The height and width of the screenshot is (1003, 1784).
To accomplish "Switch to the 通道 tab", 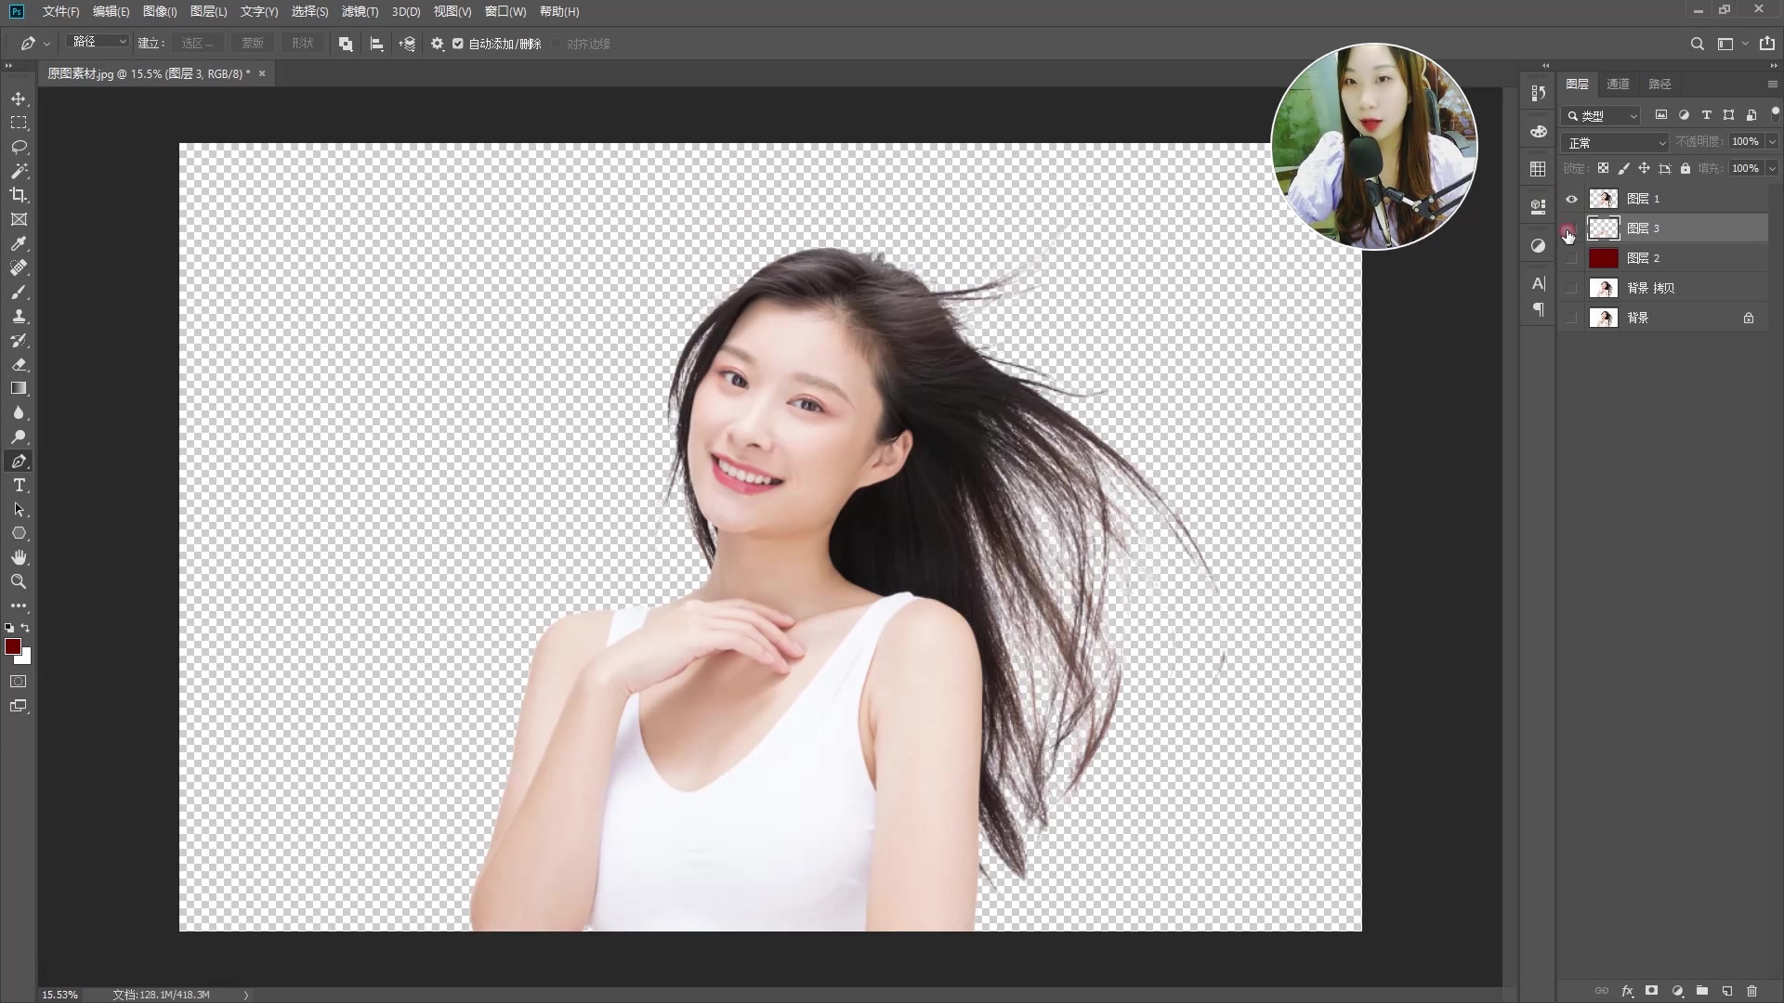I will [x=1618, y=84].
